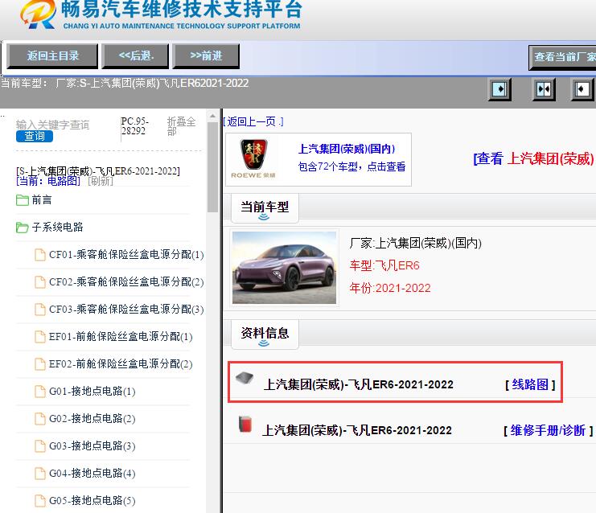Open EF01-前舱保险丝盒电源分配(1)
The image size is (596, 513).
(x=121, y=336)
